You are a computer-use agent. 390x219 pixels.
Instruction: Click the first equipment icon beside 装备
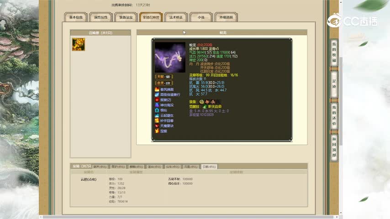202,101
